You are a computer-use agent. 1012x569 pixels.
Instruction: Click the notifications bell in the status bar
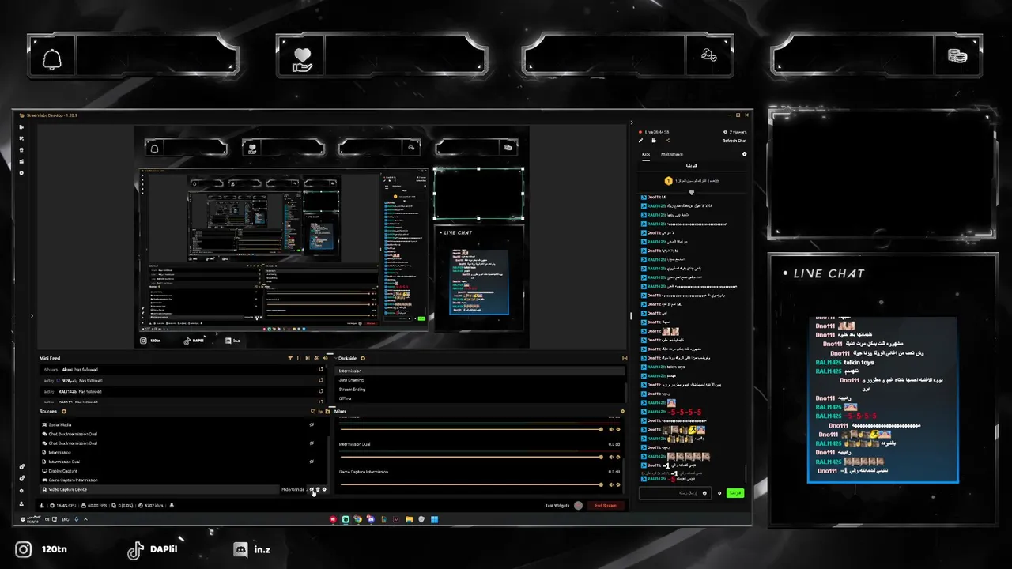point(172,505)
